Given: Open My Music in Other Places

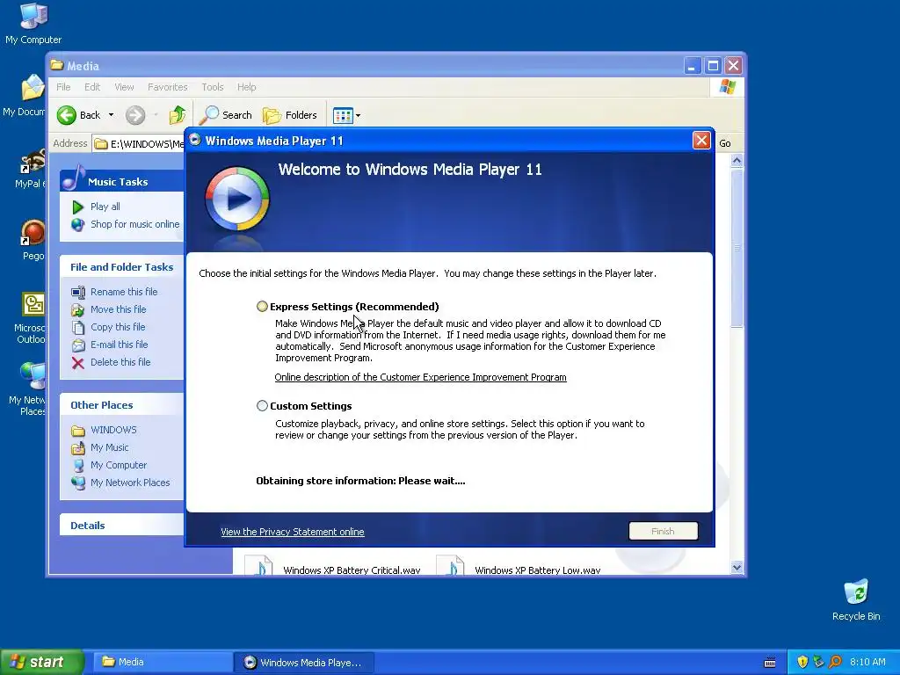Looking at the screenshot, I should point(109,447).
